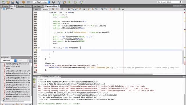Switch editor to History view
The width and height of the screenshot is (186, 105).
(x=46, y=9)
